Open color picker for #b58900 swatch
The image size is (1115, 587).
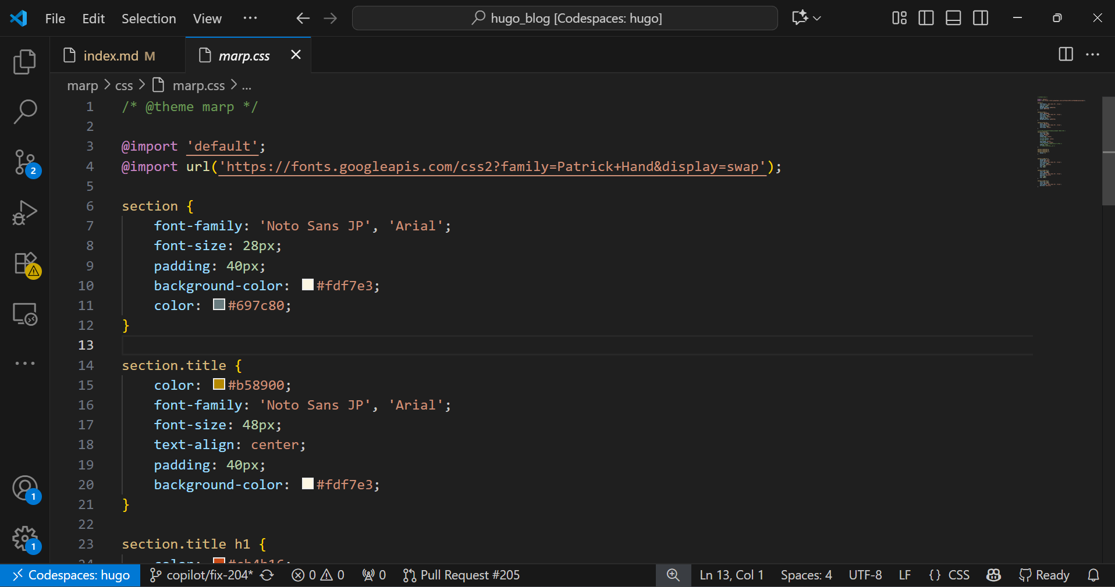[219, 384]
